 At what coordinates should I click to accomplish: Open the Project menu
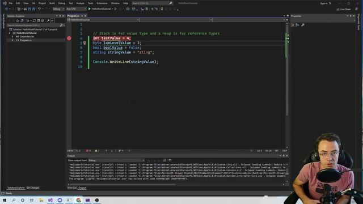(42, 3)
